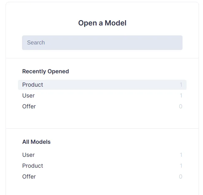The image size is (203, 195).
Task: Choose Offer in the All Models list
Action: pos(29,177)
